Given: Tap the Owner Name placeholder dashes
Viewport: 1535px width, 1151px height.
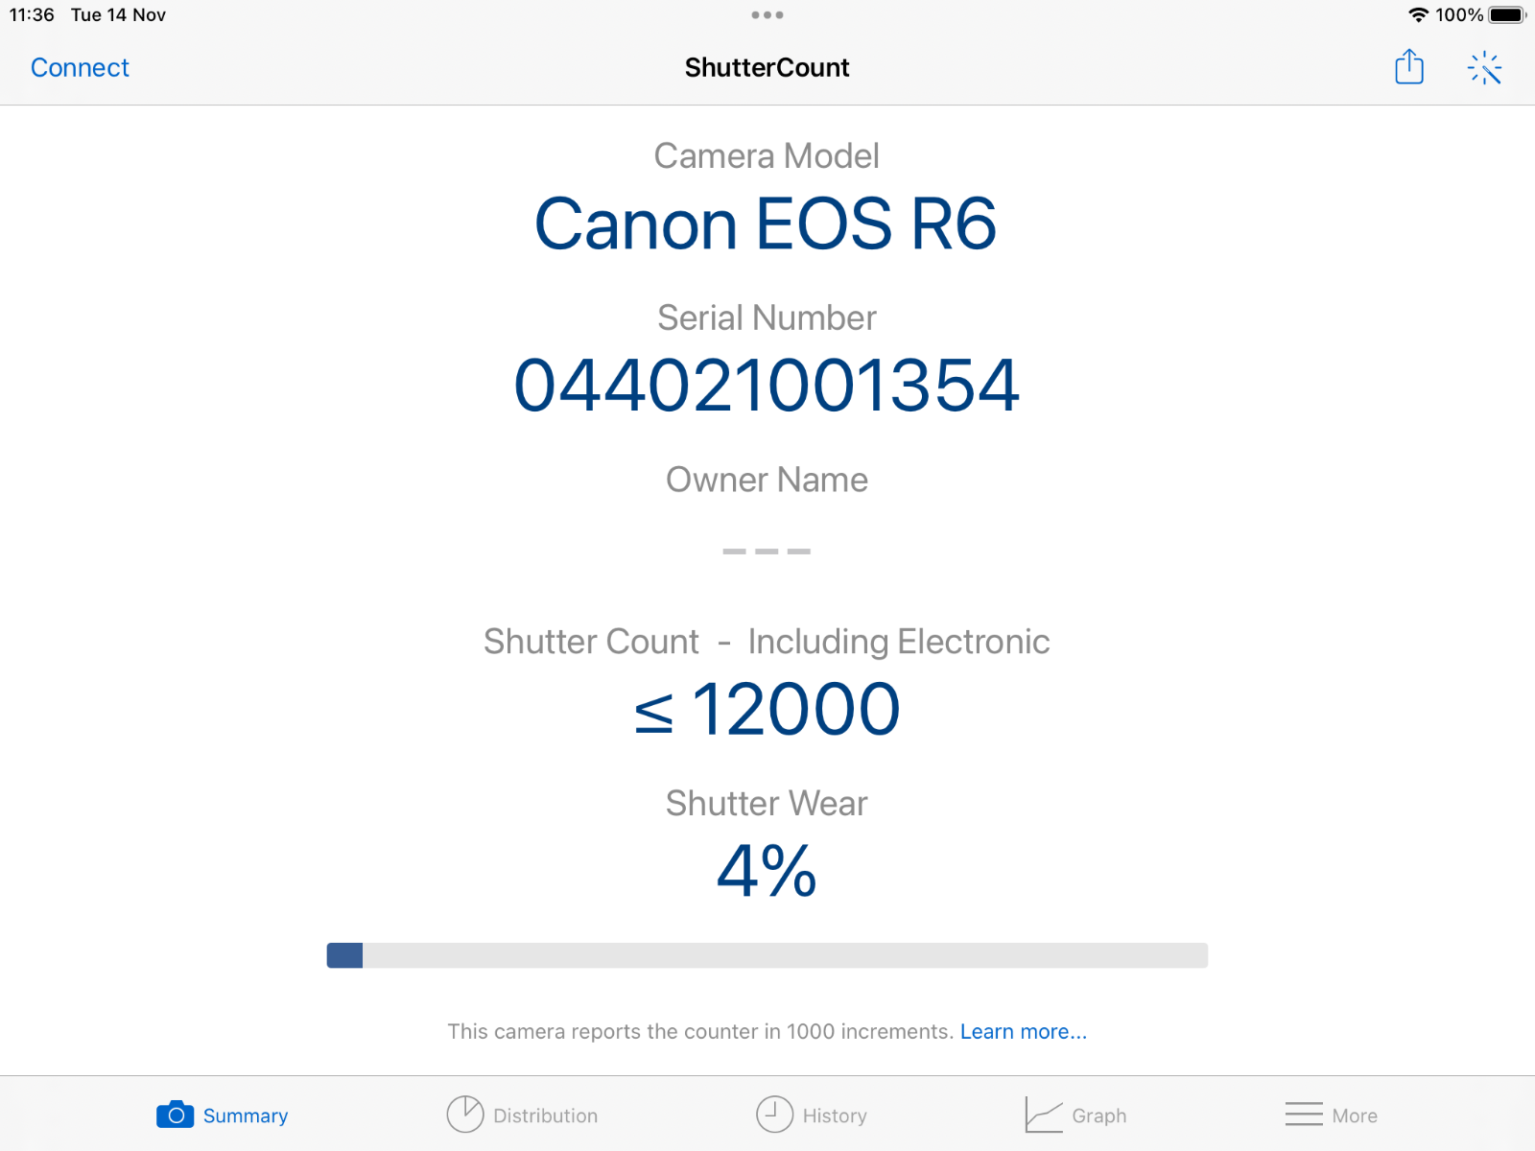Looking at the screenshot, I should point(767,550).
